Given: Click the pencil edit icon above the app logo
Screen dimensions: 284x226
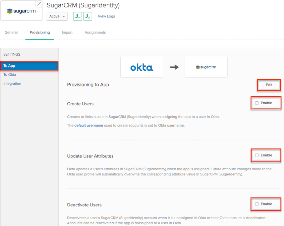Looking at the screenshot, I should (x=39, y=3).
